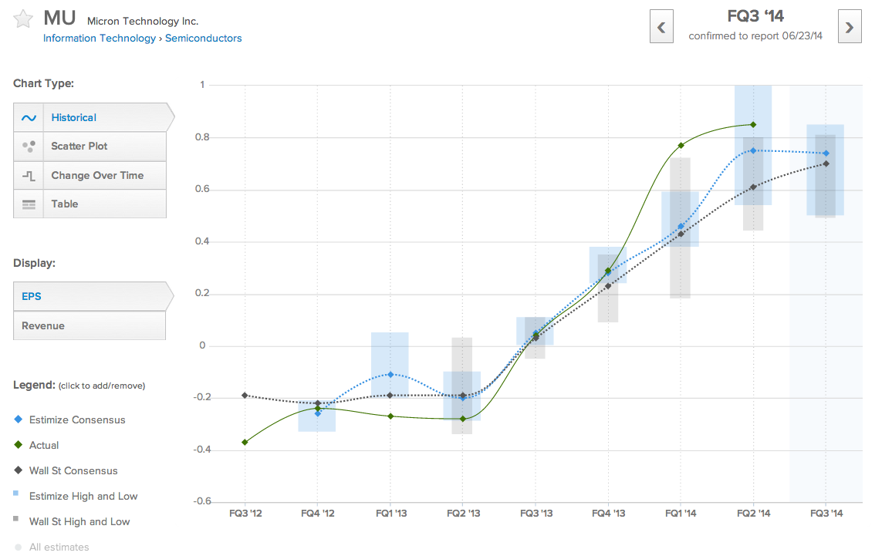Image resolution: width=892 pixels, height=556 pixels.
Task: Click the FQ4 '12 axis label
Action: tap(318, 514)
